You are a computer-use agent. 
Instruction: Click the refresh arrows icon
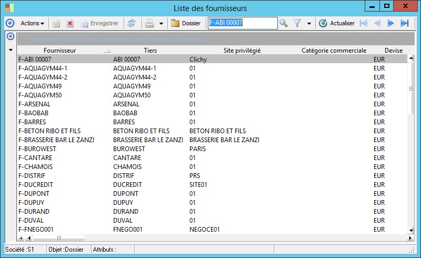[131, 23]
